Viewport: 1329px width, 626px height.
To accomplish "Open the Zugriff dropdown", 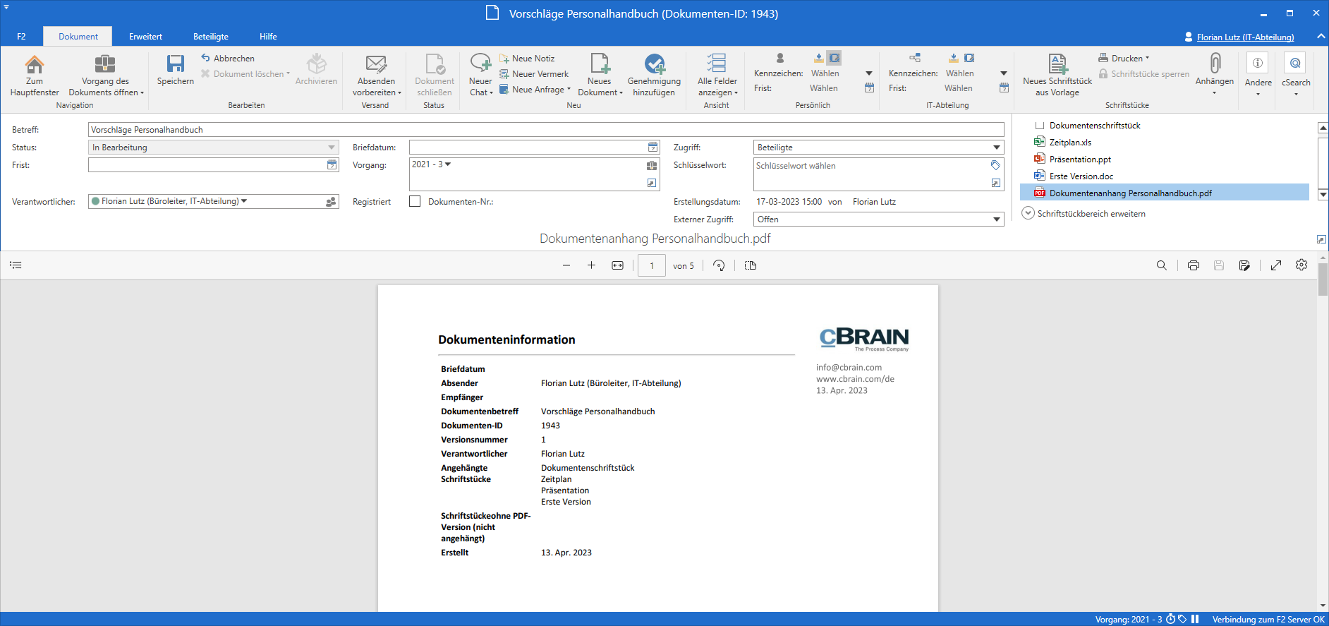I will 996,148.
